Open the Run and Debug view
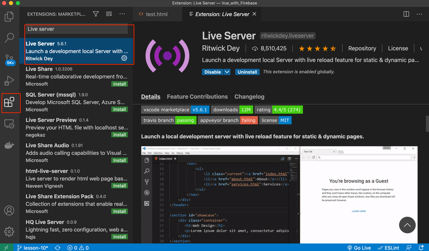Image resolution: width=429 pixels, height=251 pixels. click(9, 81)
